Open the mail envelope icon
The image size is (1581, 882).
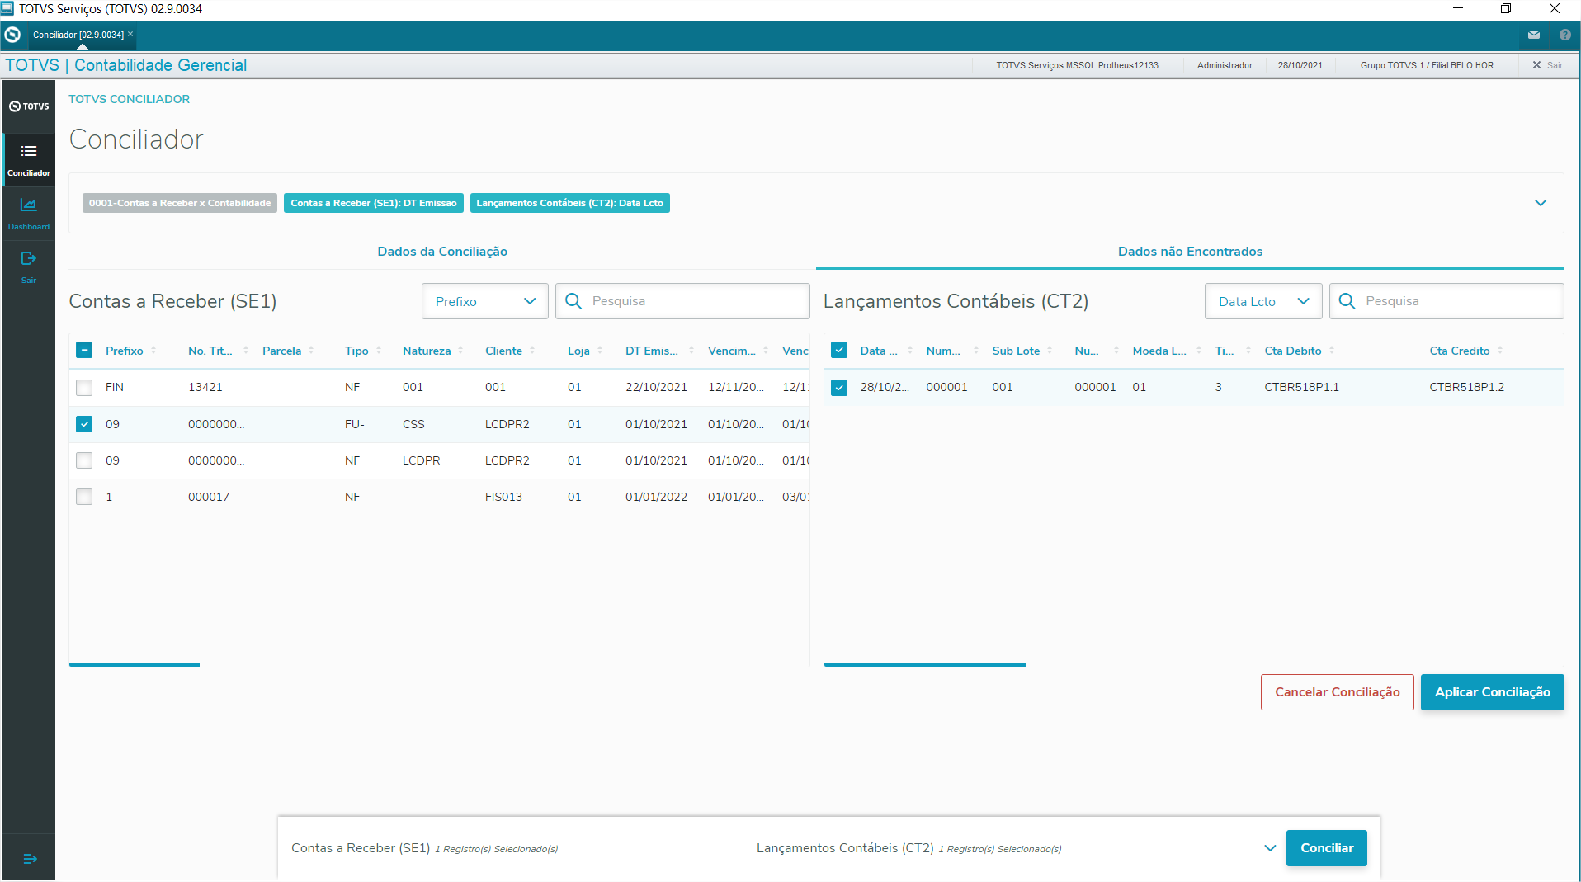[1534, 35]
